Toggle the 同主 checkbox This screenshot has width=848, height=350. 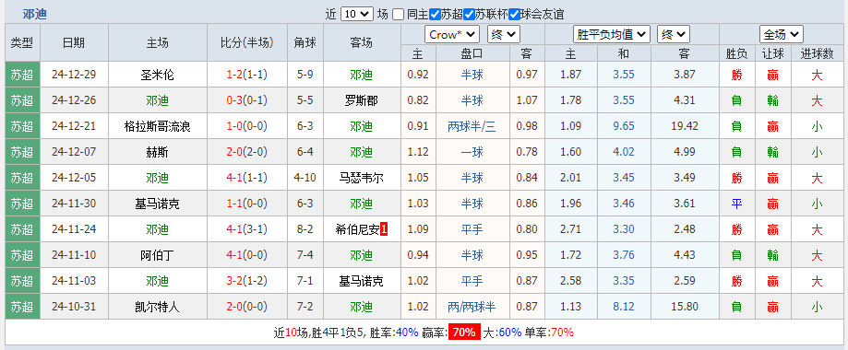click(x=398, y=15)
